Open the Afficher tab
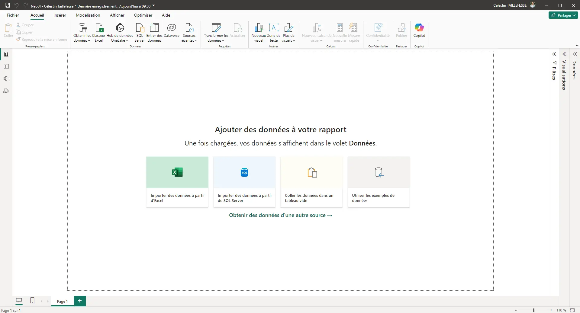This screenshot has width=580, height=313. [117, 15]
